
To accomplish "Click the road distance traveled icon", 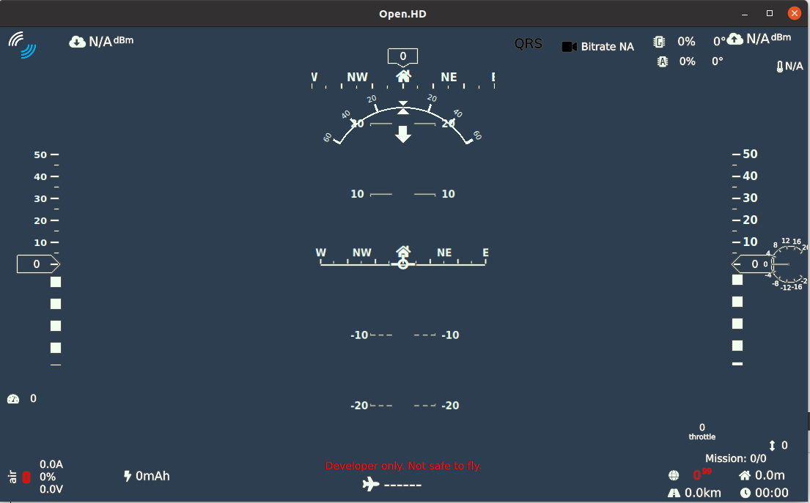I will (x=674, y=493).
